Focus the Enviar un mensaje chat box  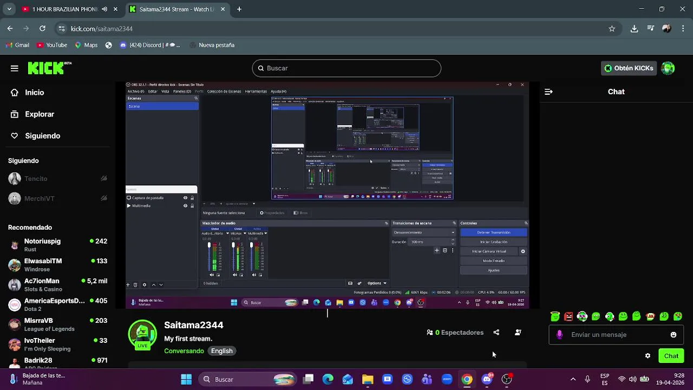[616, 335]
